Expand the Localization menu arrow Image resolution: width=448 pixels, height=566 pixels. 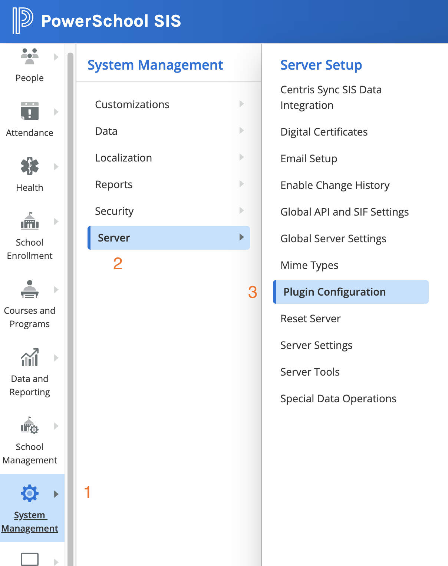[241, 157]
